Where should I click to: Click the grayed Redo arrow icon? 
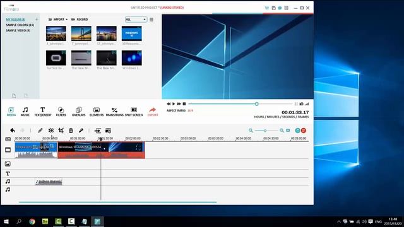23,131
